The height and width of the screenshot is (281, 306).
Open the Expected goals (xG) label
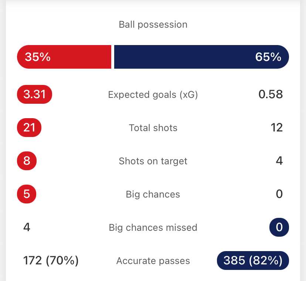pos(153,95)
